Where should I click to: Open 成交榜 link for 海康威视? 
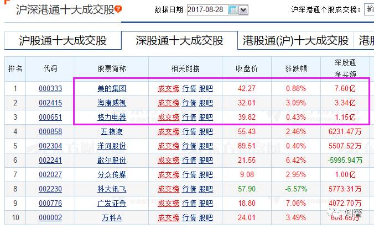tap(168, 103)
